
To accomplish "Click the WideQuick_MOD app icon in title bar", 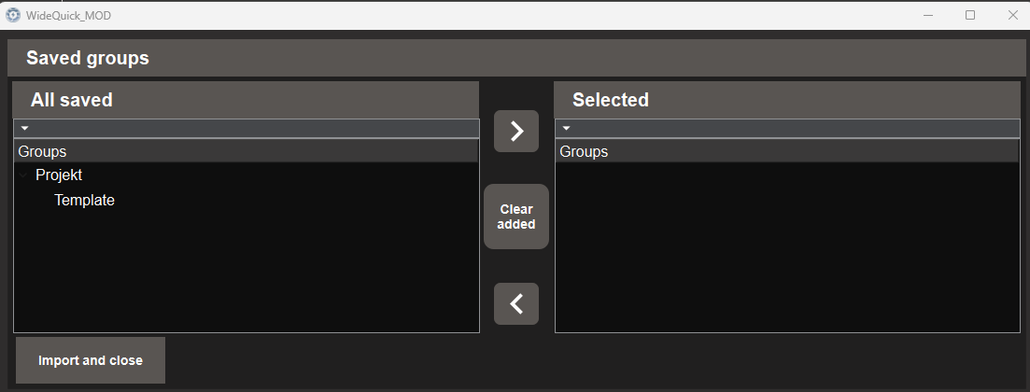I will [12, 14].
